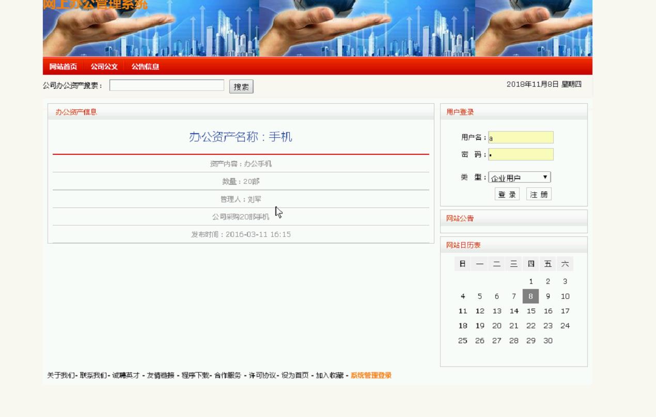Click the 网站公告 panel header
The width and height of the screenshot is (656, 417).
point(513,218)
